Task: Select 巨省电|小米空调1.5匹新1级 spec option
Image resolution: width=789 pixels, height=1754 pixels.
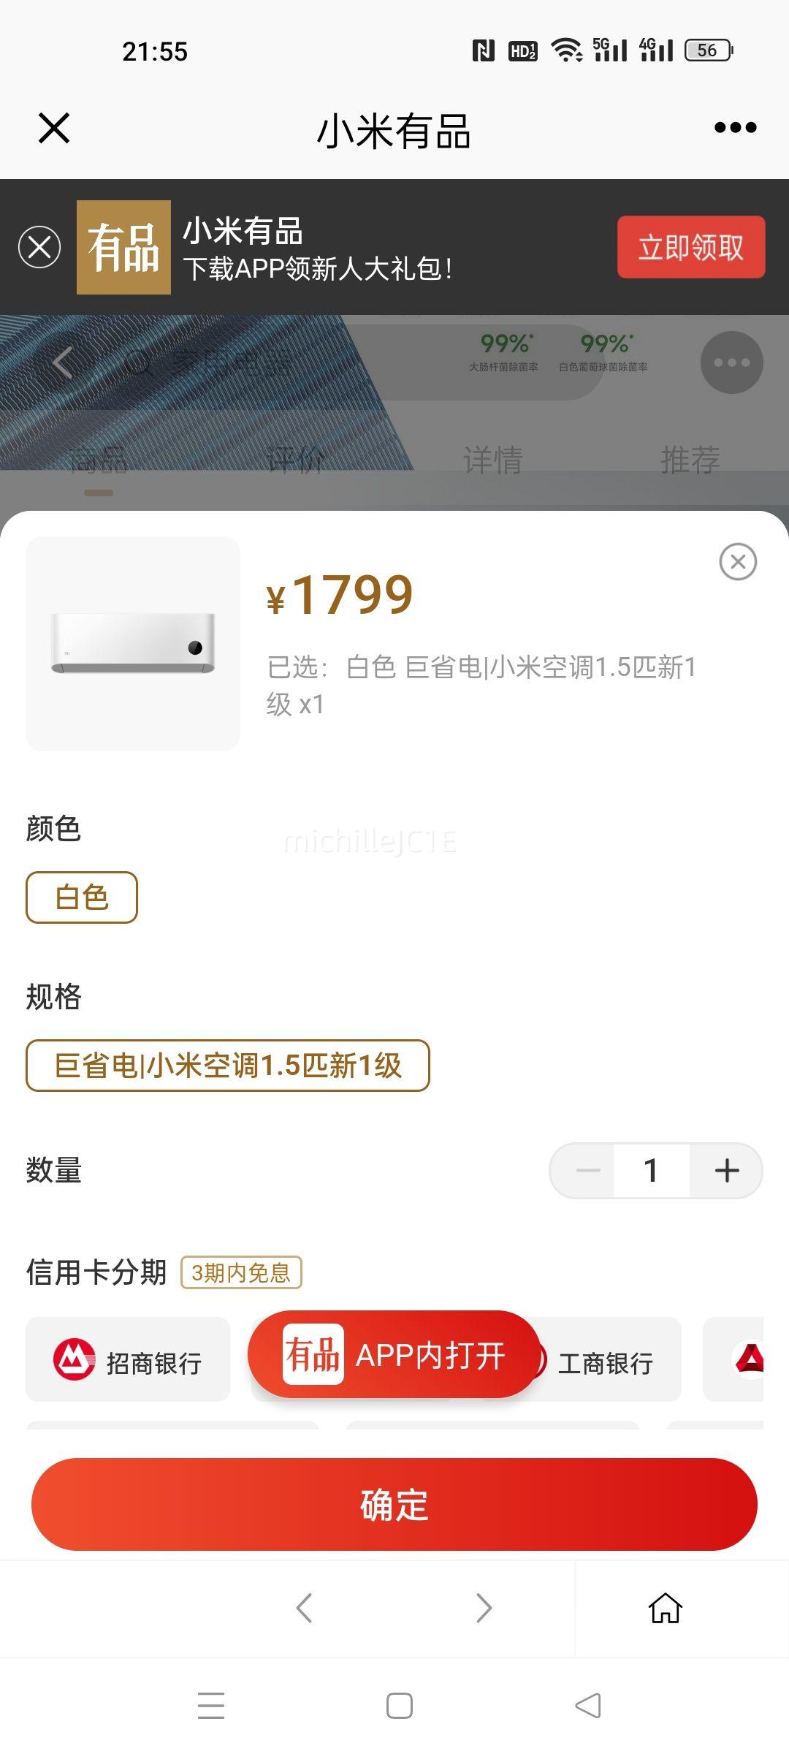Action: coord(228,1066)
